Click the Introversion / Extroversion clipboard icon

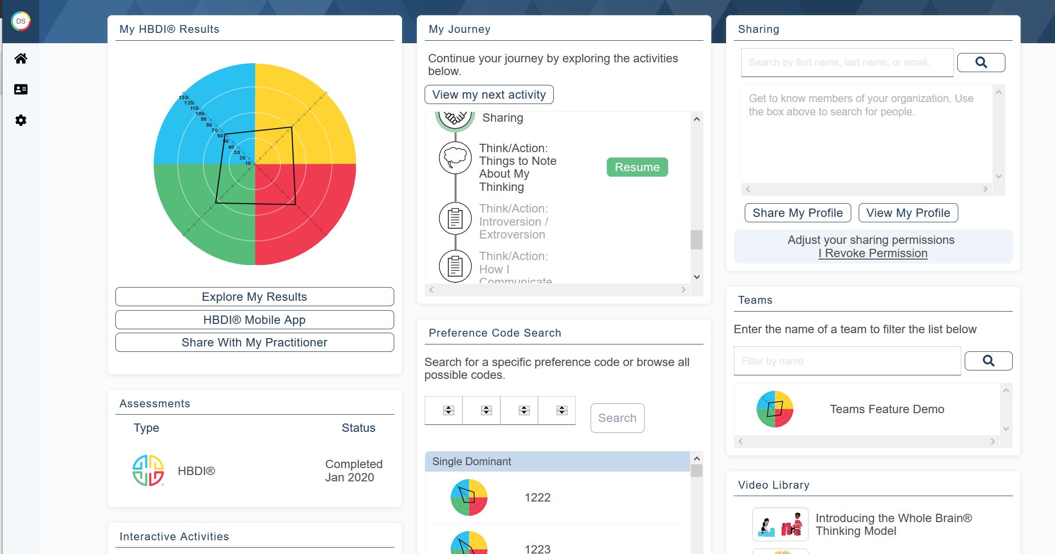[455, 218]
